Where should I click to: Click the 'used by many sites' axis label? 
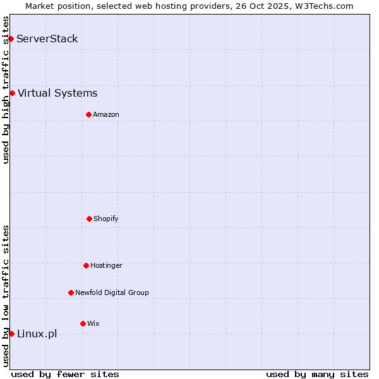coord(317,374)
